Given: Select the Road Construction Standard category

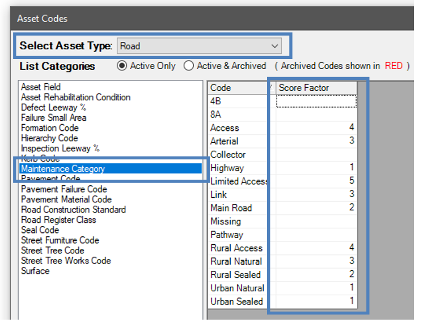Looking at the screenshot, I should (x=73, y=210).
